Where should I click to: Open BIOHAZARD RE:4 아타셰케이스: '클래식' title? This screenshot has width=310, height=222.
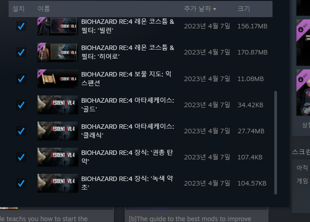(127, 131)
